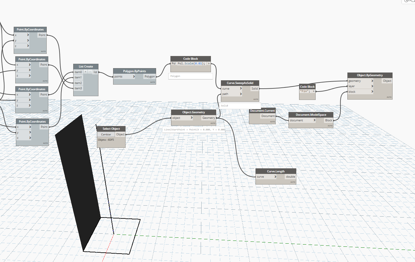The image size is (415, 262).
Task: Select the Document.ModelSpace node header
Action: tap(311, 115)
